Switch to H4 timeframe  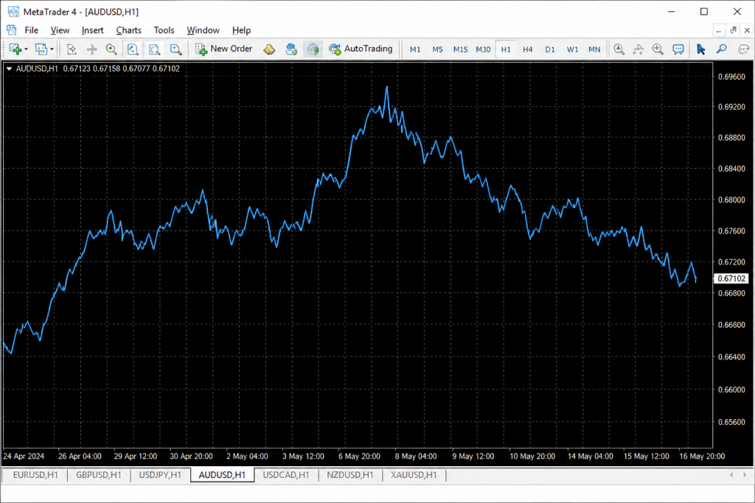tap(528, 49)
